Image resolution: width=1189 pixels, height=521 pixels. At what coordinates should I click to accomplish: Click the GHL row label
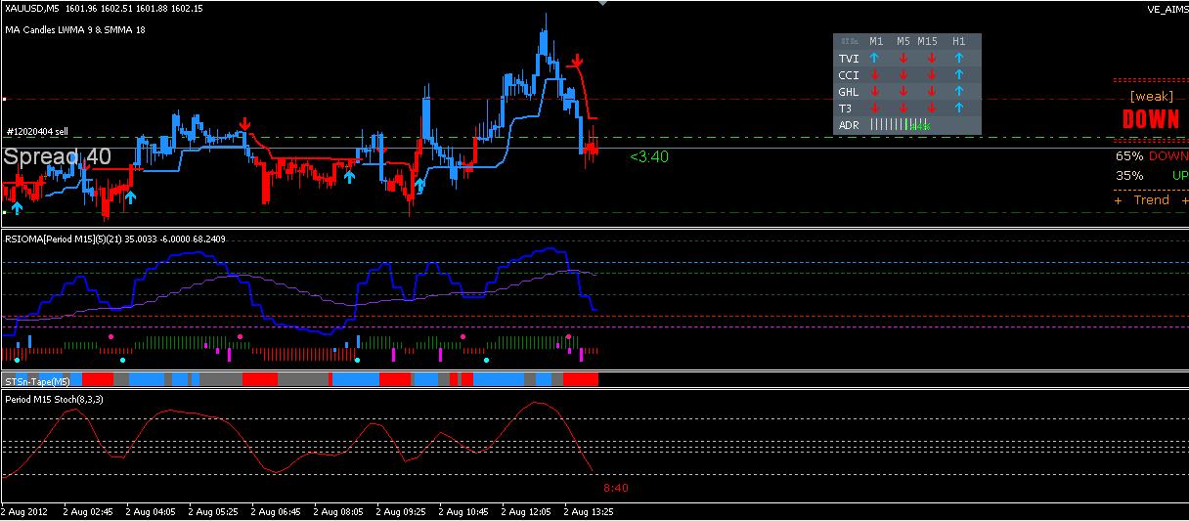(849, 92)
